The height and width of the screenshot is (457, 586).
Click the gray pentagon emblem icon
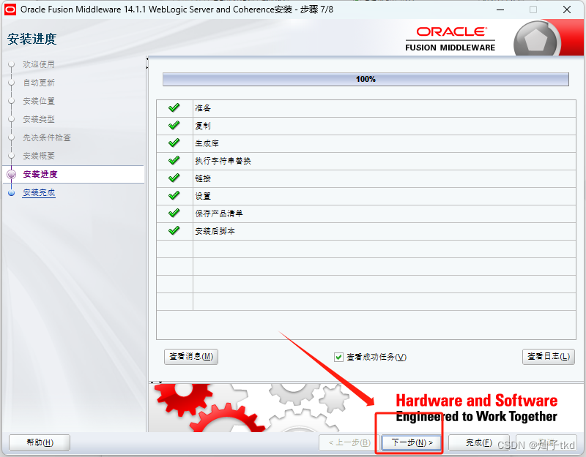pyautogui.click(x=536, y=39)
